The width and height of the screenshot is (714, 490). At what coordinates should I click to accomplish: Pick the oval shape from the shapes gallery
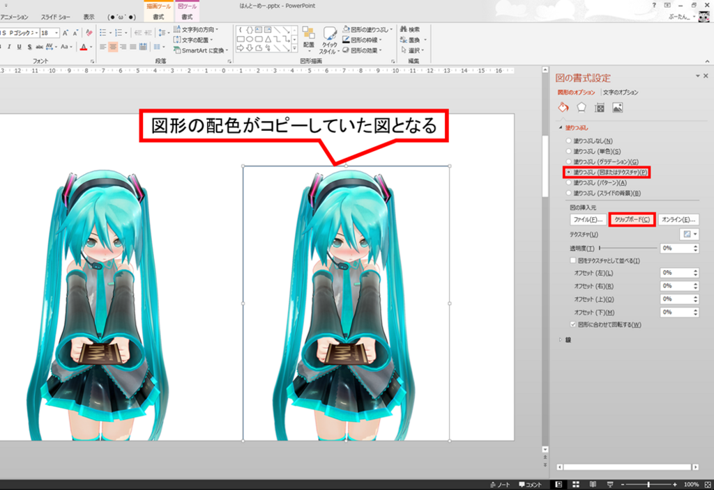pos(250,39)
